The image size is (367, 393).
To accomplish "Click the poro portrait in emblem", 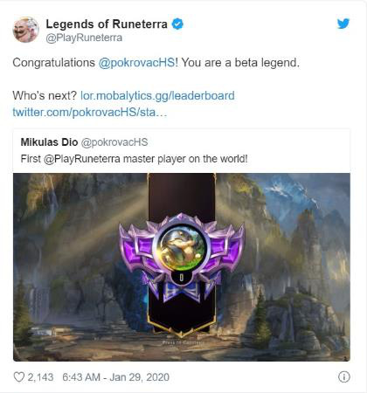I will [182, 245].
